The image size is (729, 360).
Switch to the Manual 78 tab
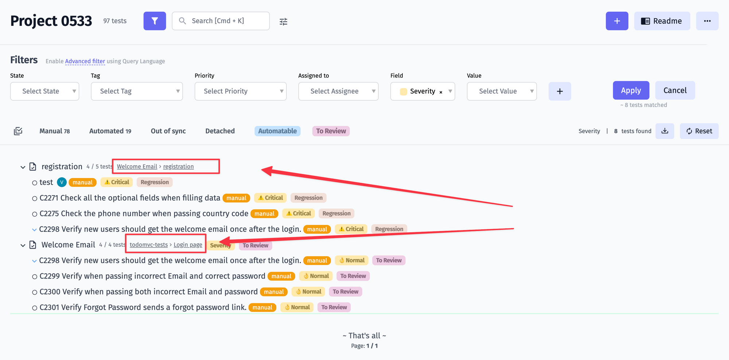click(55, 131)
